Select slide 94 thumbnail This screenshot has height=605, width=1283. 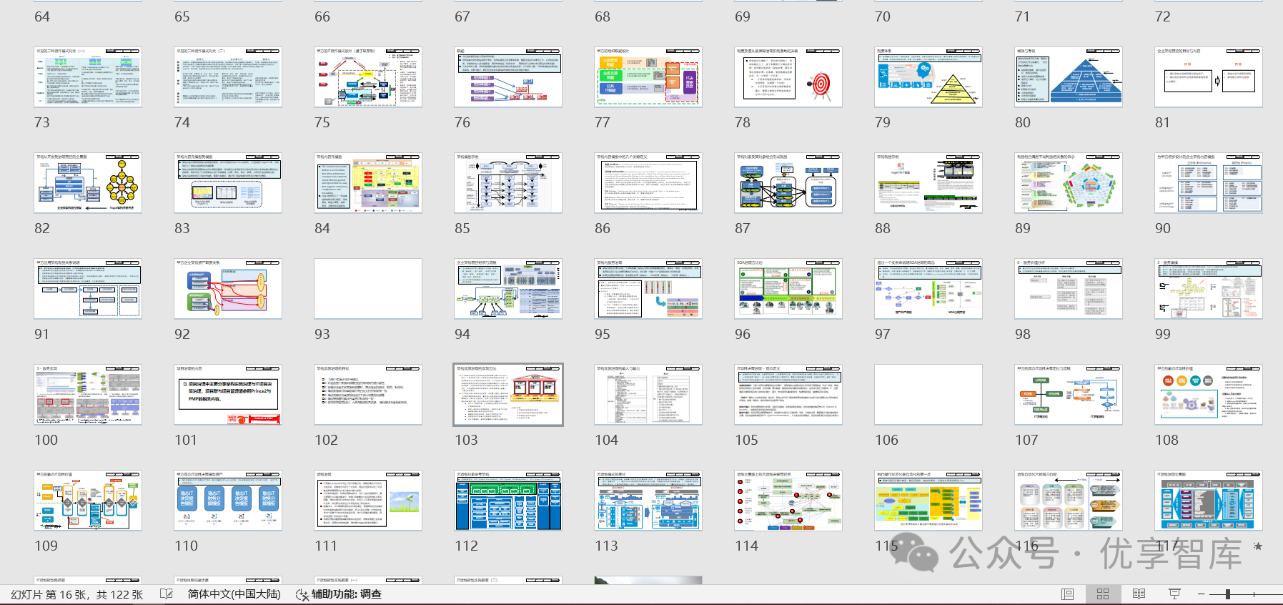508,289
